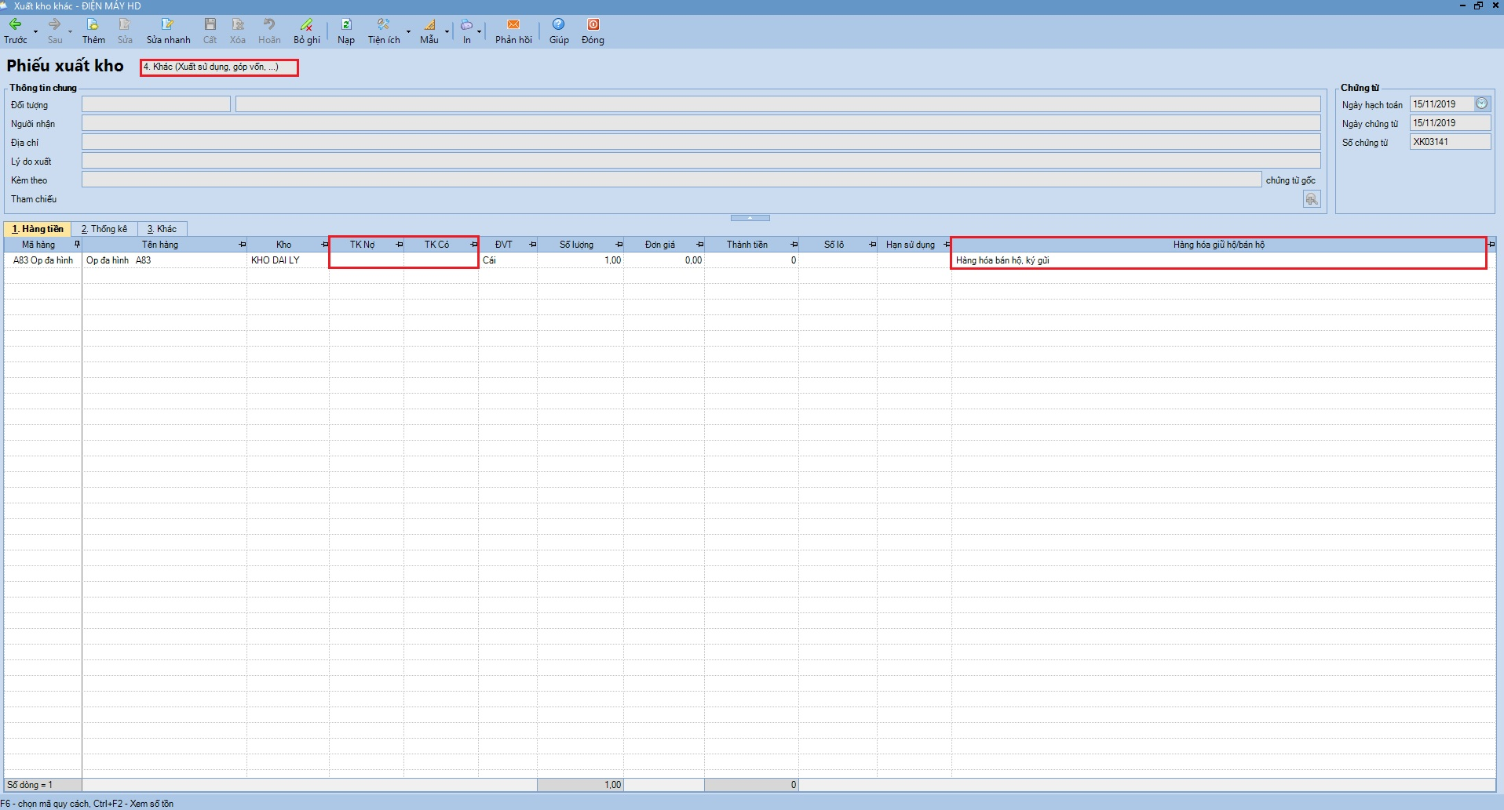The height and width of the screenshot is (810, 1504).
Task: Click the empty TK Nợ cell in first row
Action: point(367,260)
